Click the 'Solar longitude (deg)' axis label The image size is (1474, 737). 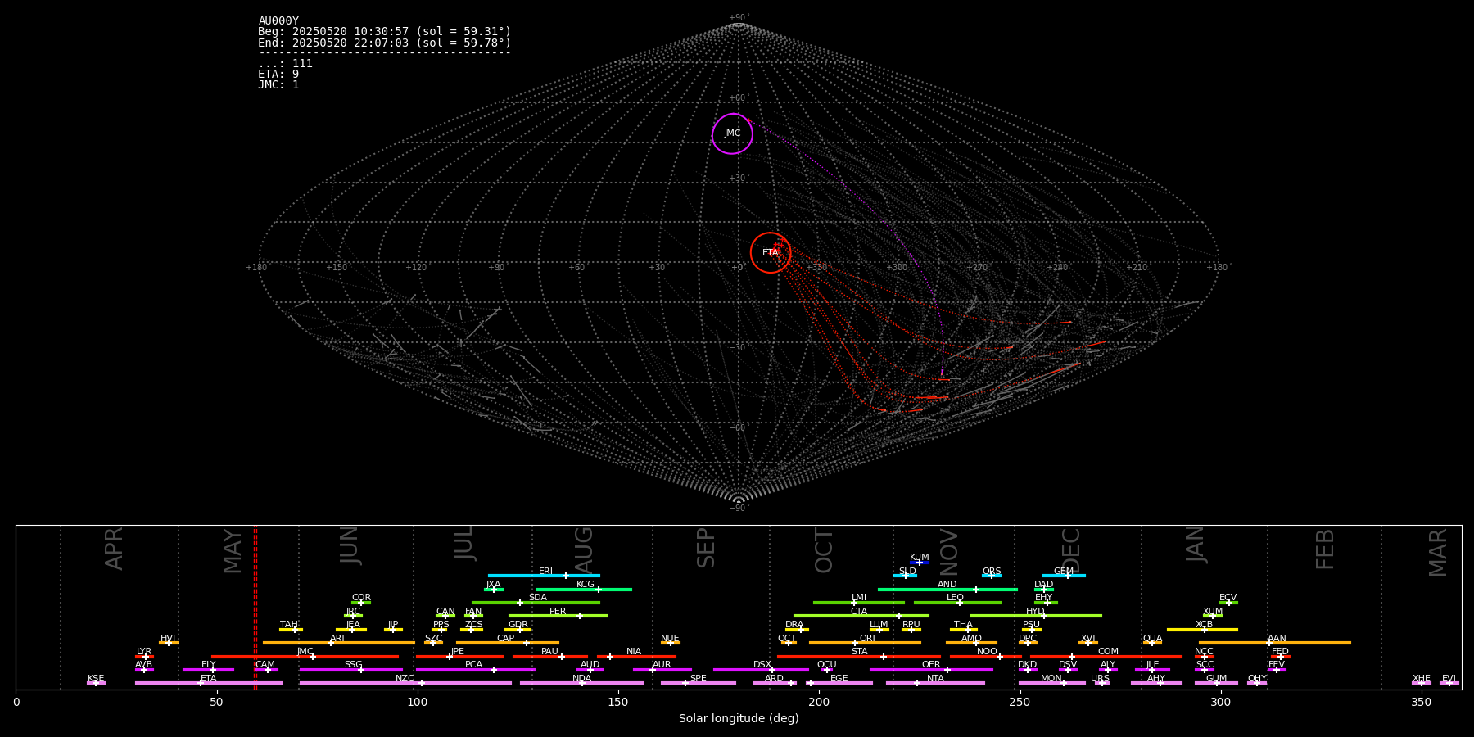click(739, 719)
